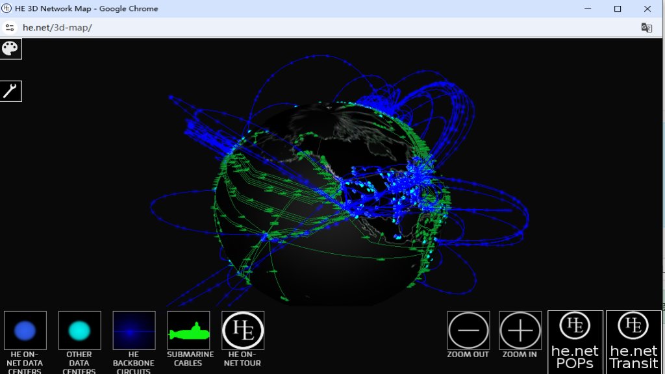Toggle HE Backbone Circuits visibility
Screen dimensions: 665x374
pyautogui.click(x=134, y=330)
